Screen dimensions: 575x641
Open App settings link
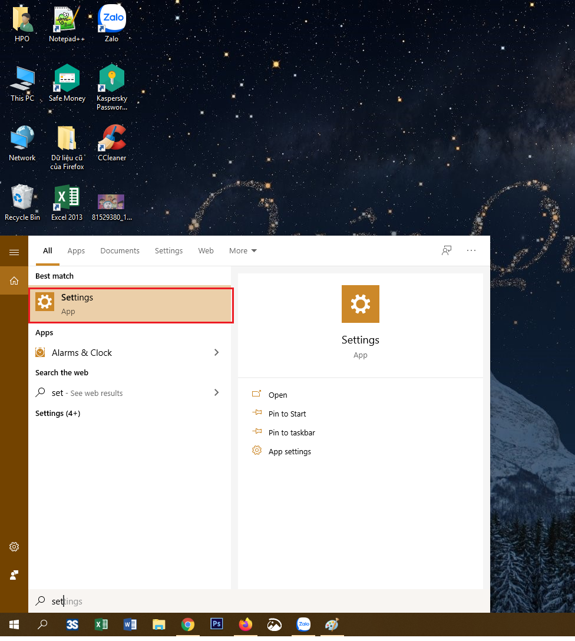point(289,451)
